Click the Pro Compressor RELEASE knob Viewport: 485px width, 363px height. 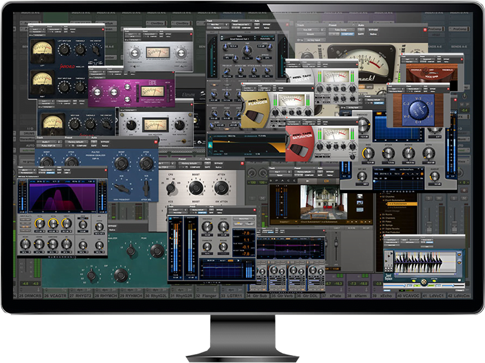click(408, 153)
